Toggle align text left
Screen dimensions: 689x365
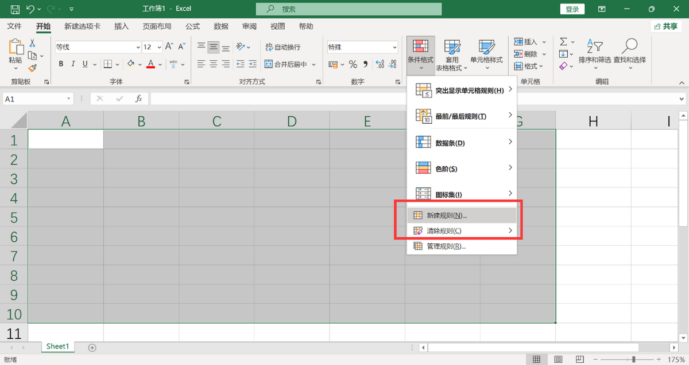201,64
